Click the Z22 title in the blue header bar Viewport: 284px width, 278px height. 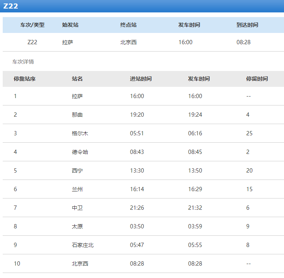11,6
